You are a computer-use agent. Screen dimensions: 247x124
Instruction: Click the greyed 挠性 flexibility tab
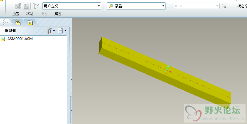44,14
